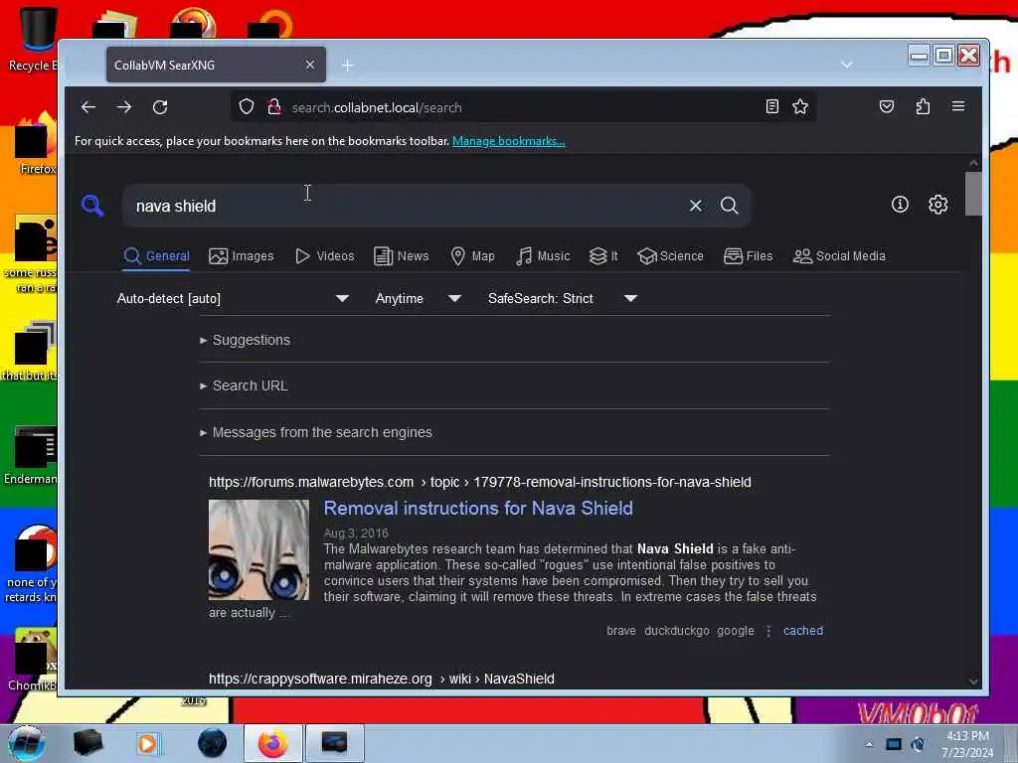Open new tab with plus button
1018x763 pixels.
pos(348,65)
